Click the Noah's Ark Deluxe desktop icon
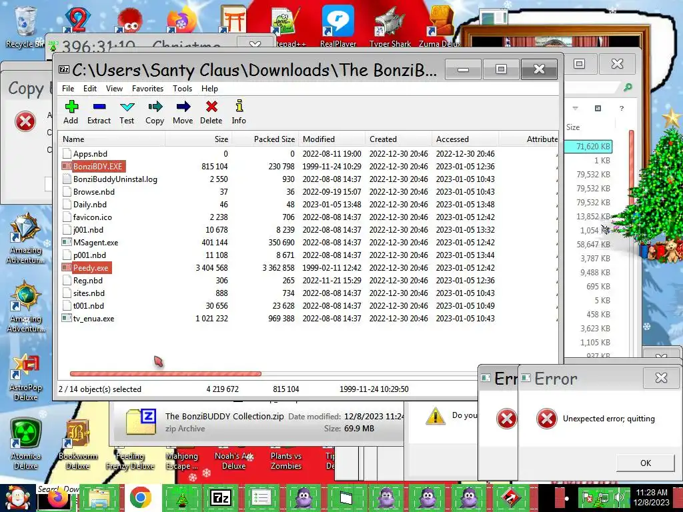683x512 pixels. (x=234, y=460)
